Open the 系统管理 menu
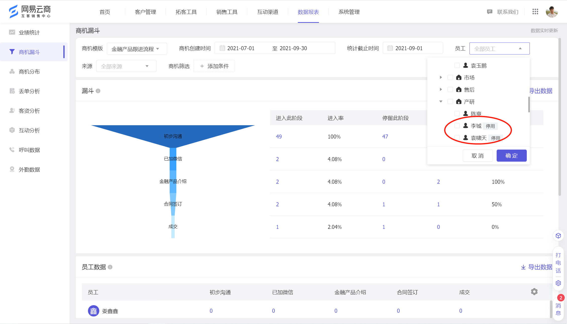567x324 pixels. pyautogui.click(x=349, y=12)
